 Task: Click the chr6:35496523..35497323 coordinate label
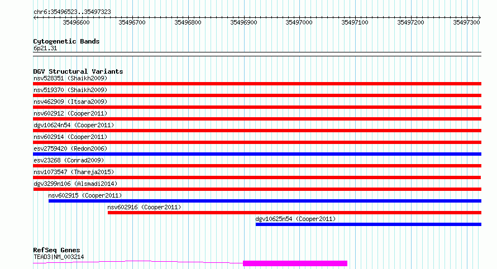point(72,12)
